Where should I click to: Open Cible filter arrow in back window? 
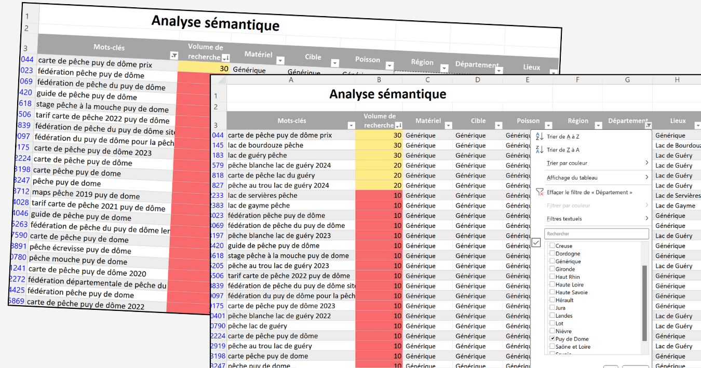335,63
